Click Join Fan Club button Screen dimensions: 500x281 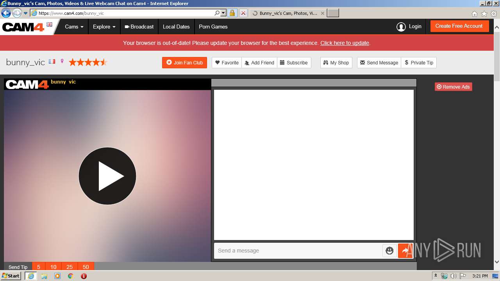pyautogui.click(x=184, y=62)
